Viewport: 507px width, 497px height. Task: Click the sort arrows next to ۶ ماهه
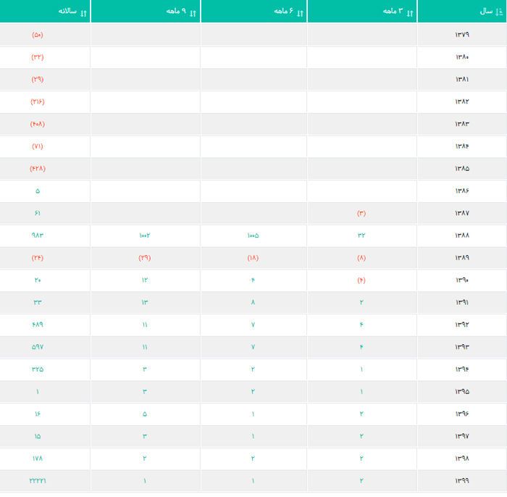point(301,12)
